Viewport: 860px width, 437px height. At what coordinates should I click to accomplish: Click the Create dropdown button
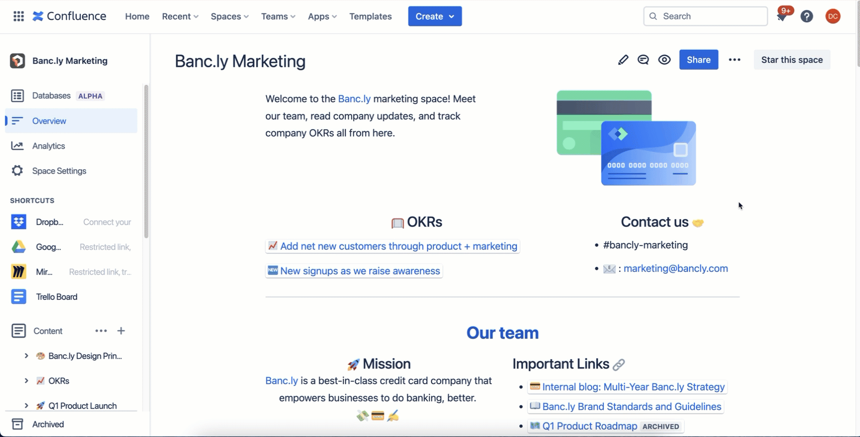pyautogui.click(x=435, y=16)
